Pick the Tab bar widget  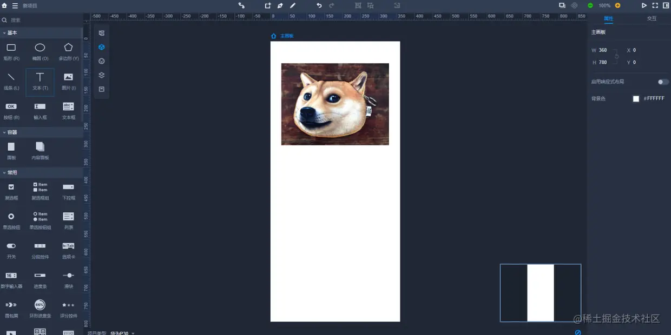point(68,250)
